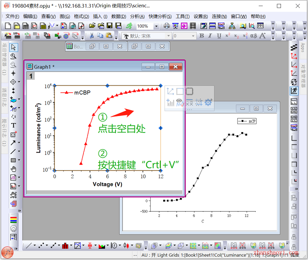Viewport: 308px width, 260px height.
Task: Expand Line plot type dropdown arrow
Action: click(x=34, y=245)
